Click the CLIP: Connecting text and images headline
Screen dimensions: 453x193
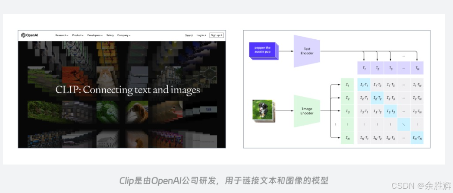(x=128, y=90)
